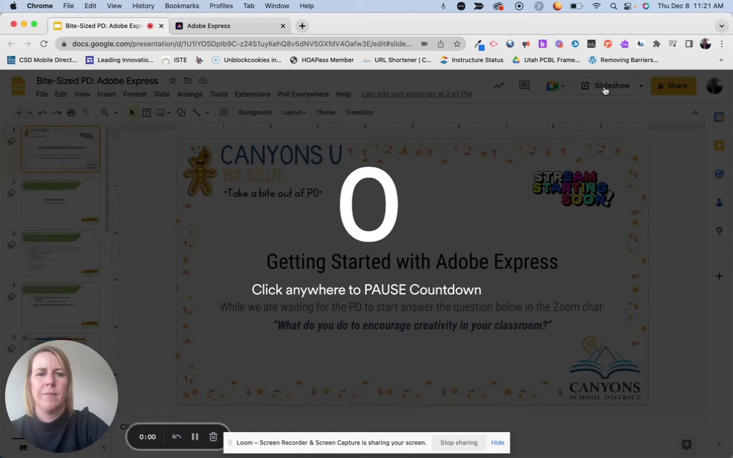Open the line type dropdown arrow
The image size is (733, 458).
207,113
